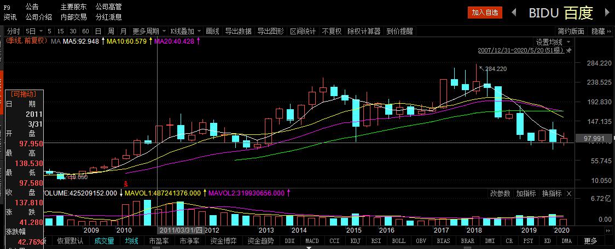
Task: Pin the date range with pushpin icon
Action: 568,50
